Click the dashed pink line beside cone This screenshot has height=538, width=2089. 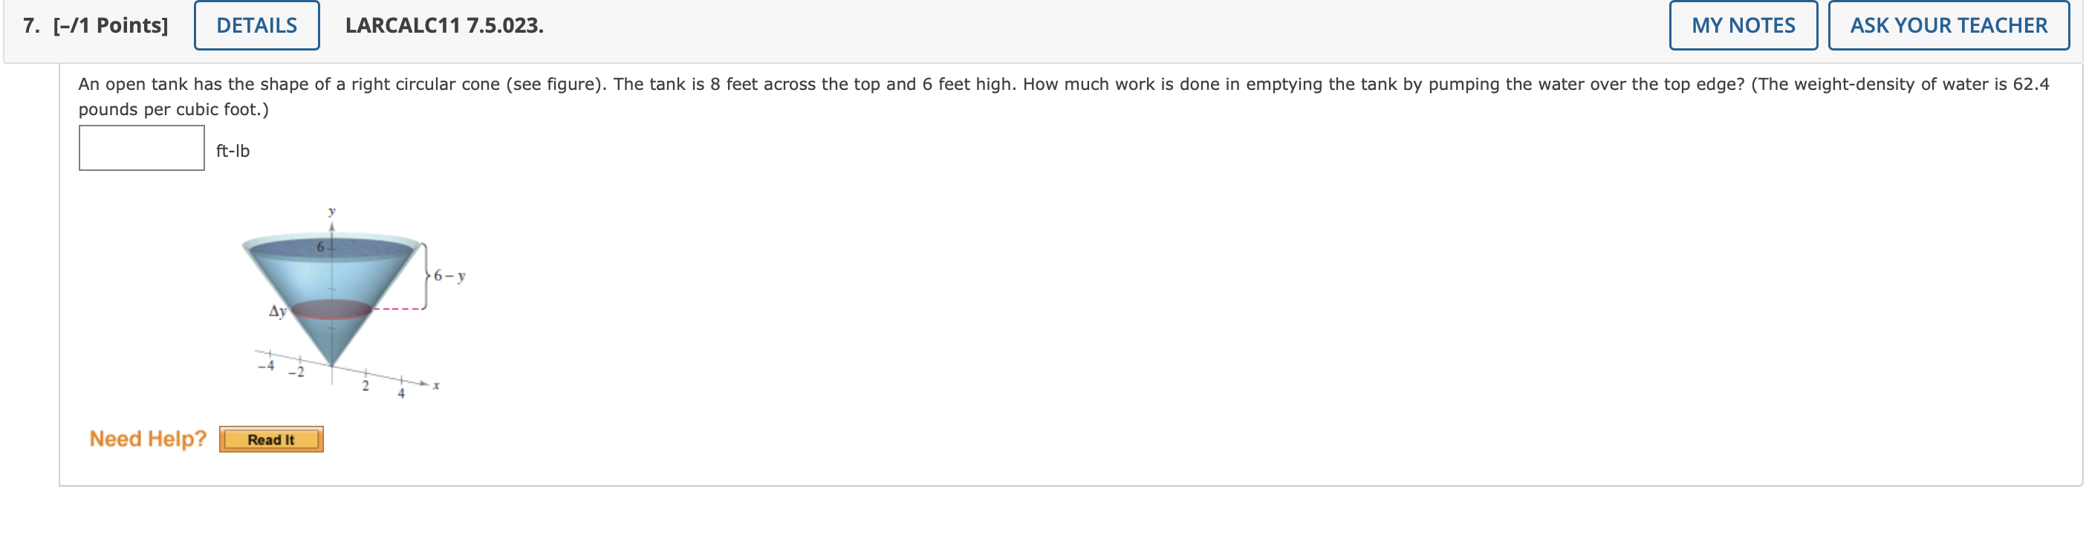click(x=398, y=308)
